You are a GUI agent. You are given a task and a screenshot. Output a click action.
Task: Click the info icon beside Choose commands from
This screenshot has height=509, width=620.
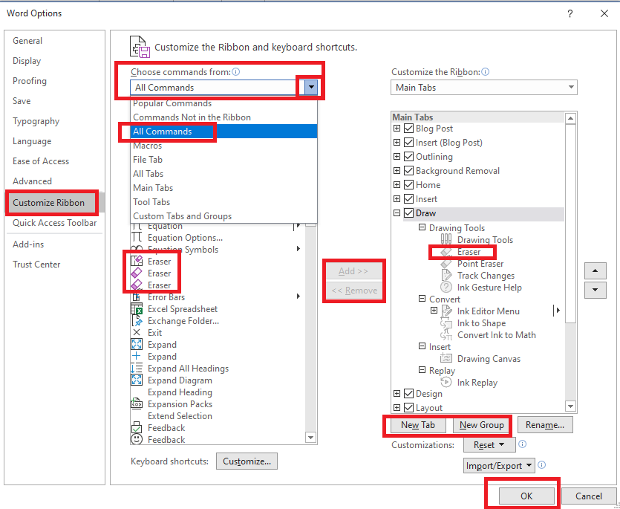235,71
